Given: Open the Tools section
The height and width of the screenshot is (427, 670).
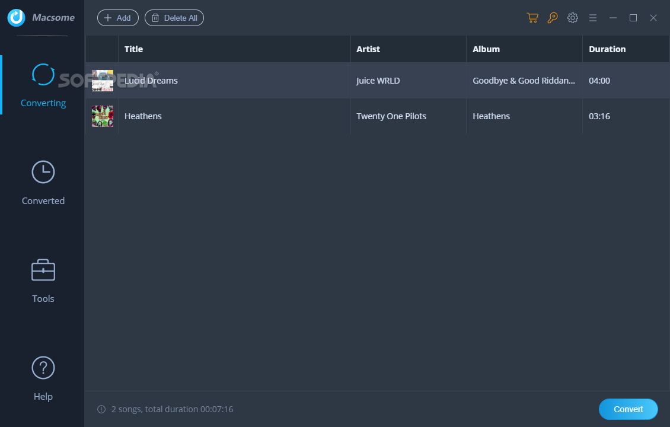Looking at the screenshot, I should click(x=43, y=281).
